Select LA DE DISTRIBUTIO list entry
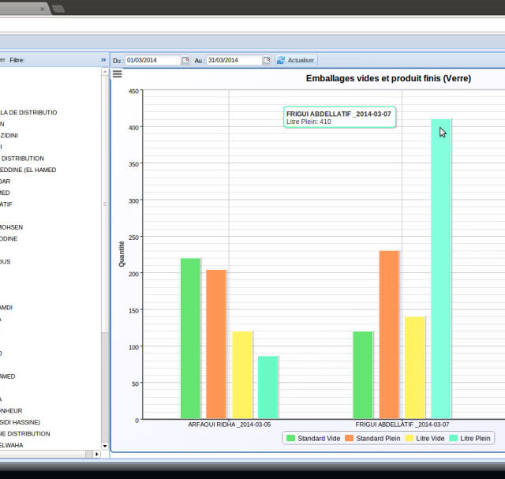 (28, 112)
